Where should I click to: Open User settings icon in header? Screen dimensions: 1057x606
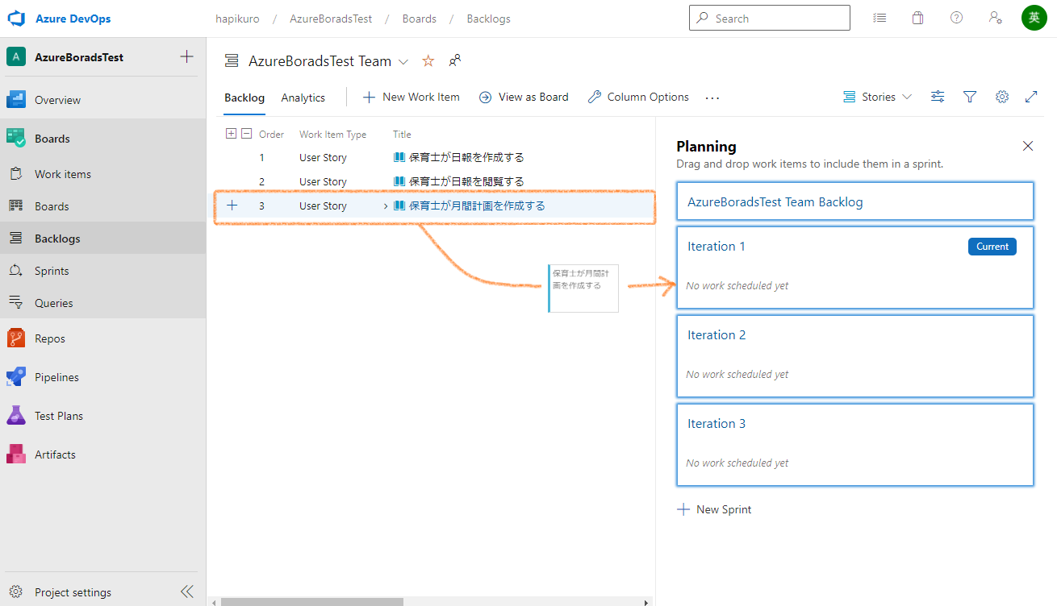click(995, 18)
